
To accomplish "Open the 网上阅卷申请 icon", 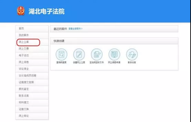I will tap(114, 55).
